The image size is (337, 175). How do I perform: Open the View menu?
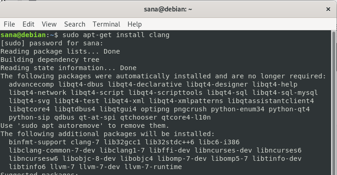49,24
